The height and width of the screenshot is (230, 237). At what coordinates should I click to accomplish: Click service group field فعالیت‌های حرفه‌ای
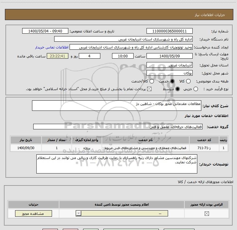[118, 127]
